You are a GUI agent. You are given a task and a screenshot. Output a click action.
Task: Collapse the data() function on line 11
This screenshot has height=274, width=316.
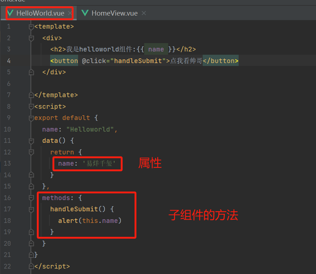[x=31, y=141]
